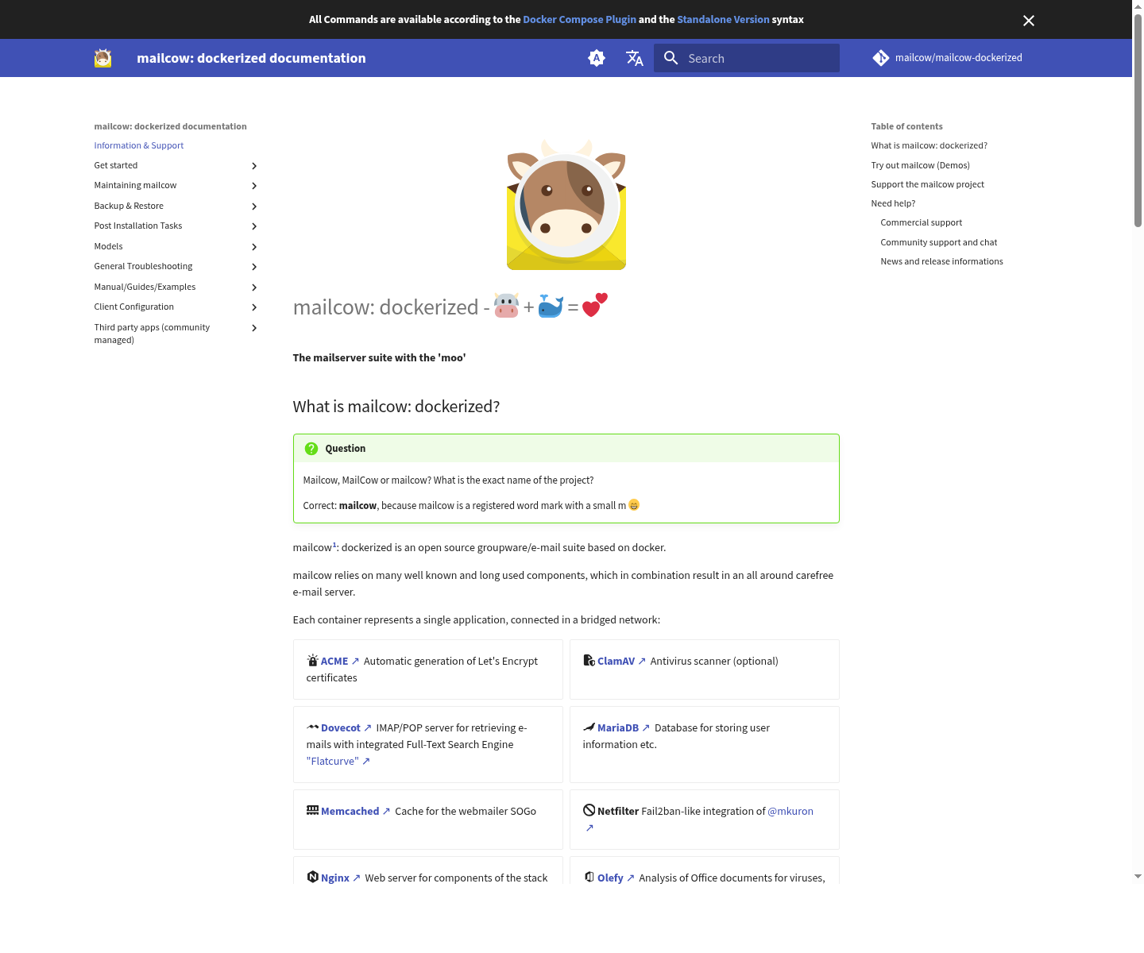Jump to What is mailcow: dockerized? section
Viewport: 1144px width, 953px height.
[x=929, y=145]
